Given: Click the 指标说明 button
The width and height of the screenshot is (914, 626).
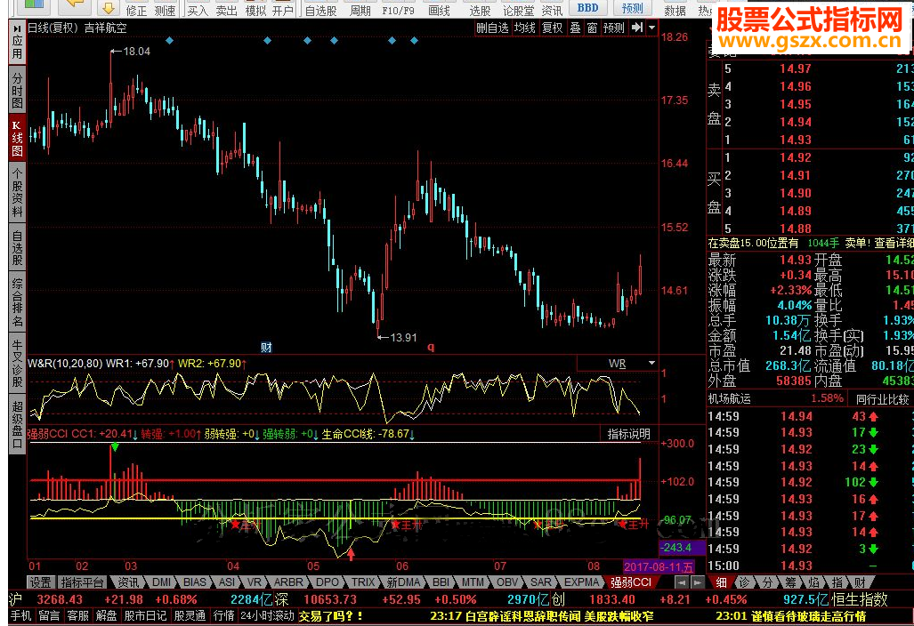Looking at the screenshot, I should [628, 434].
